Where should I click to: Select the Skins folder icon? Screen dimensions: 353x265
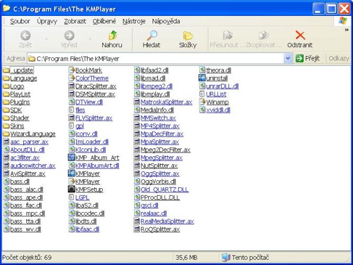pos(6,126)
